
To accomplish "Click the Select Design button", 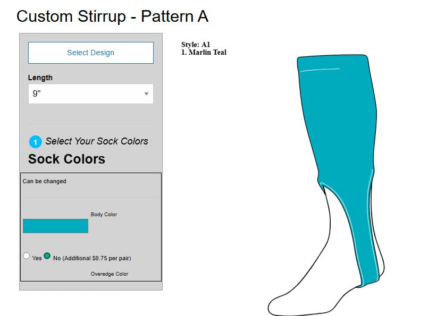I will 90,53.
